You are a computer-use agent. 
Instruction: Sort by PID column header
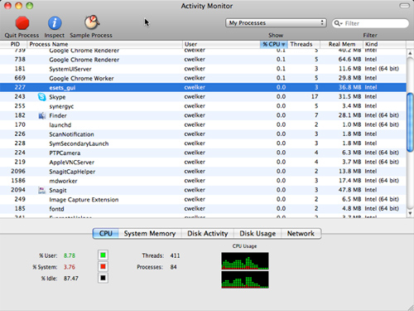pyautogui.click(x=15, y=44)
